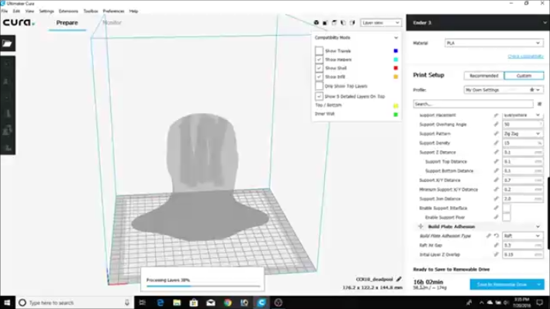
Task: Uncheck Show Infill checkbox
Action: point(319,77)
